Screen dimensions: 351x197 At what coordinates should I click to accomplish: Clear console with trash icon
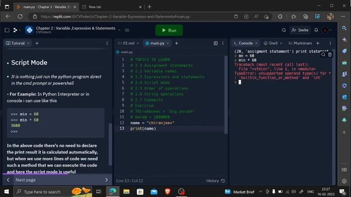(x=330, y=55)
